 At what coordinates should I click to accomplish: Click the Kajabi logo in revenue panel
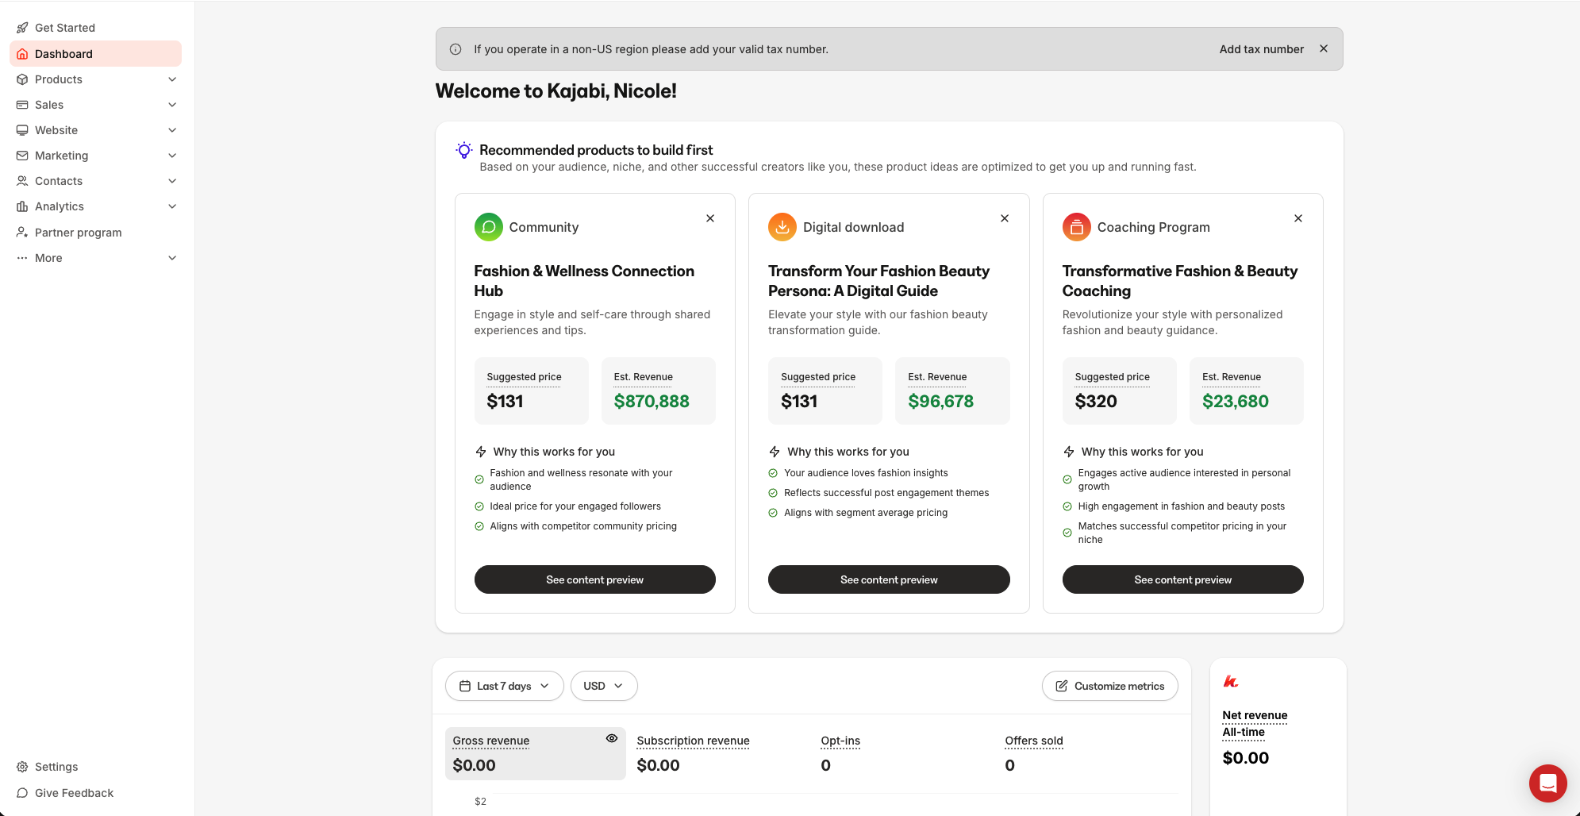pos(1231,682)
